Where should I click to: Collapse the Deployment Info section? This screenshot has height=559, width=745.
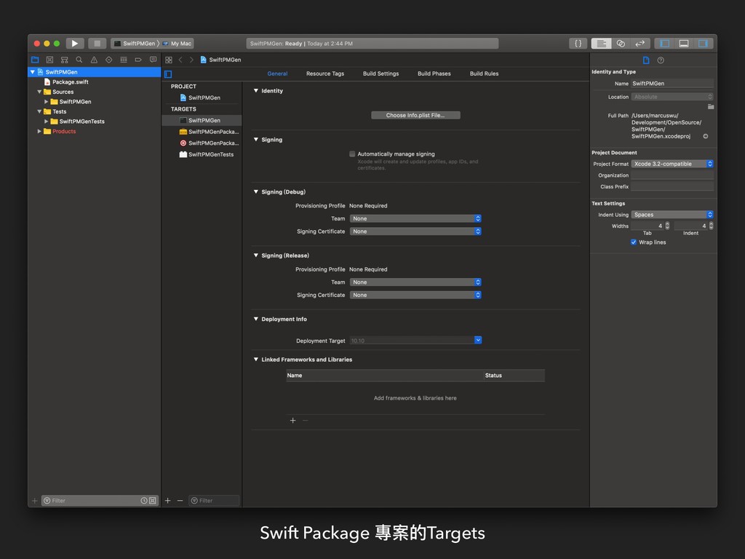pyautogui.click(x=256, y=320)
